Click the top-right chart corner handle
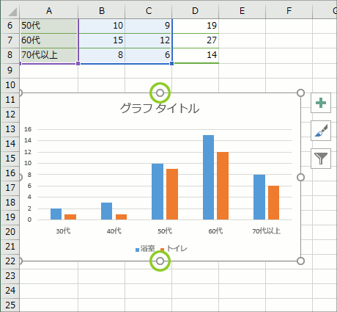The width and height of the screenshot is (337, 312). [x=300, y=93]
